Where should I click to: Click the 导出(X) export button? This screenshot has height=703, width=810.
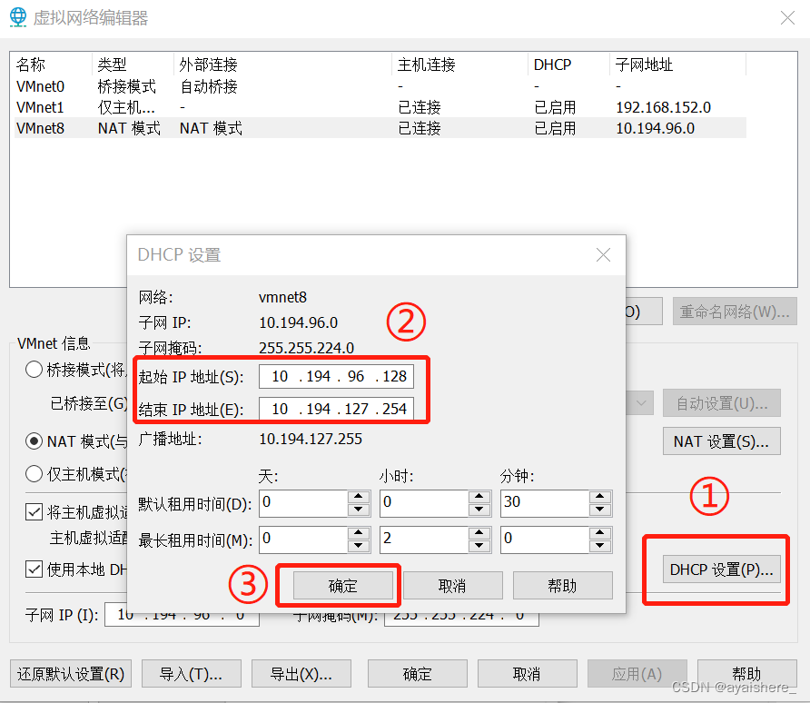click(301, 673)
